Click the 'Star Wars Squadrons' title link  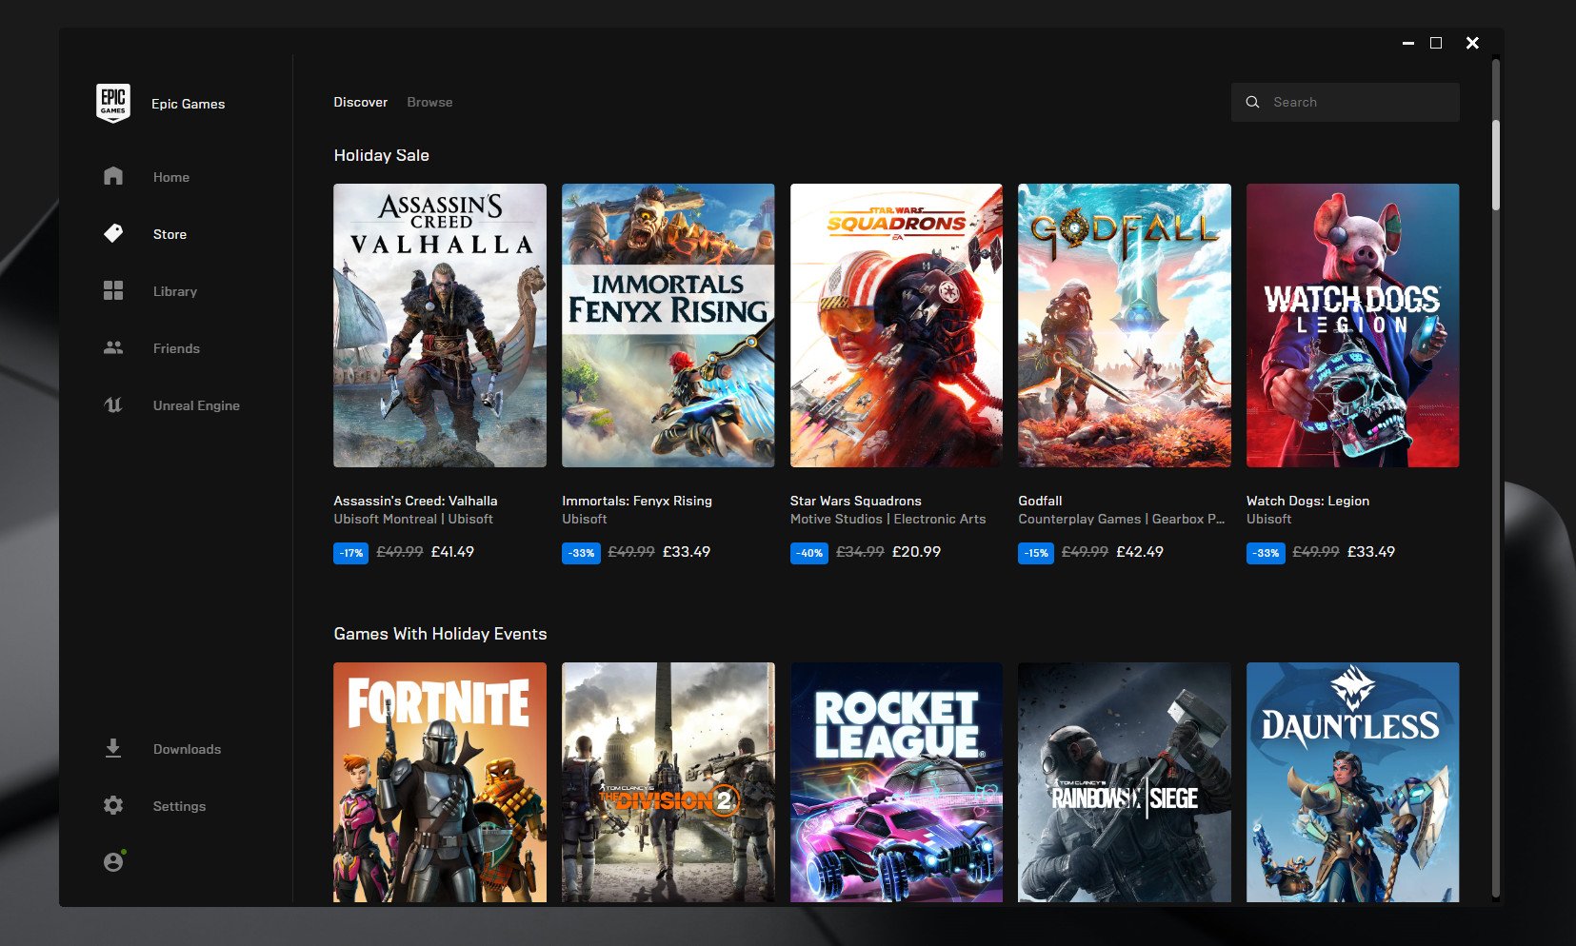pyautogui.click(x=855, y=501)
